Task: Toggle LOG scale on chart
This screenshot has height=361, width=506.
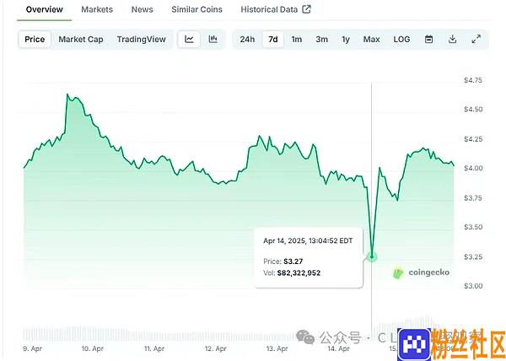Action: (401, 39)
